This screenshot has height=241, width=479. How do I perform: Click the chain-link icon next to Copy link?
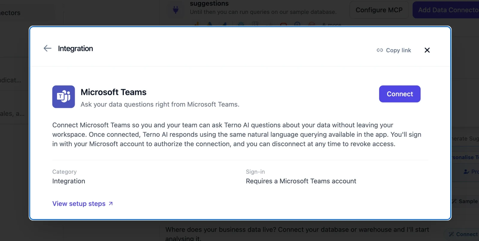coord(380,50)
